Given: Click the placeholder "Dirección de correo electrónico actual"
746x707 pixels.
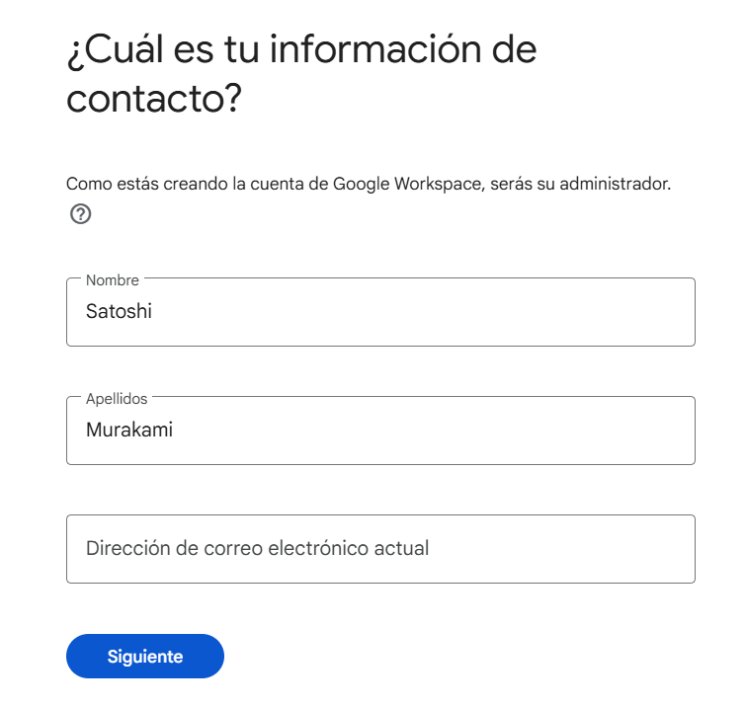Looking at the screenshot, I should [257, 548].
